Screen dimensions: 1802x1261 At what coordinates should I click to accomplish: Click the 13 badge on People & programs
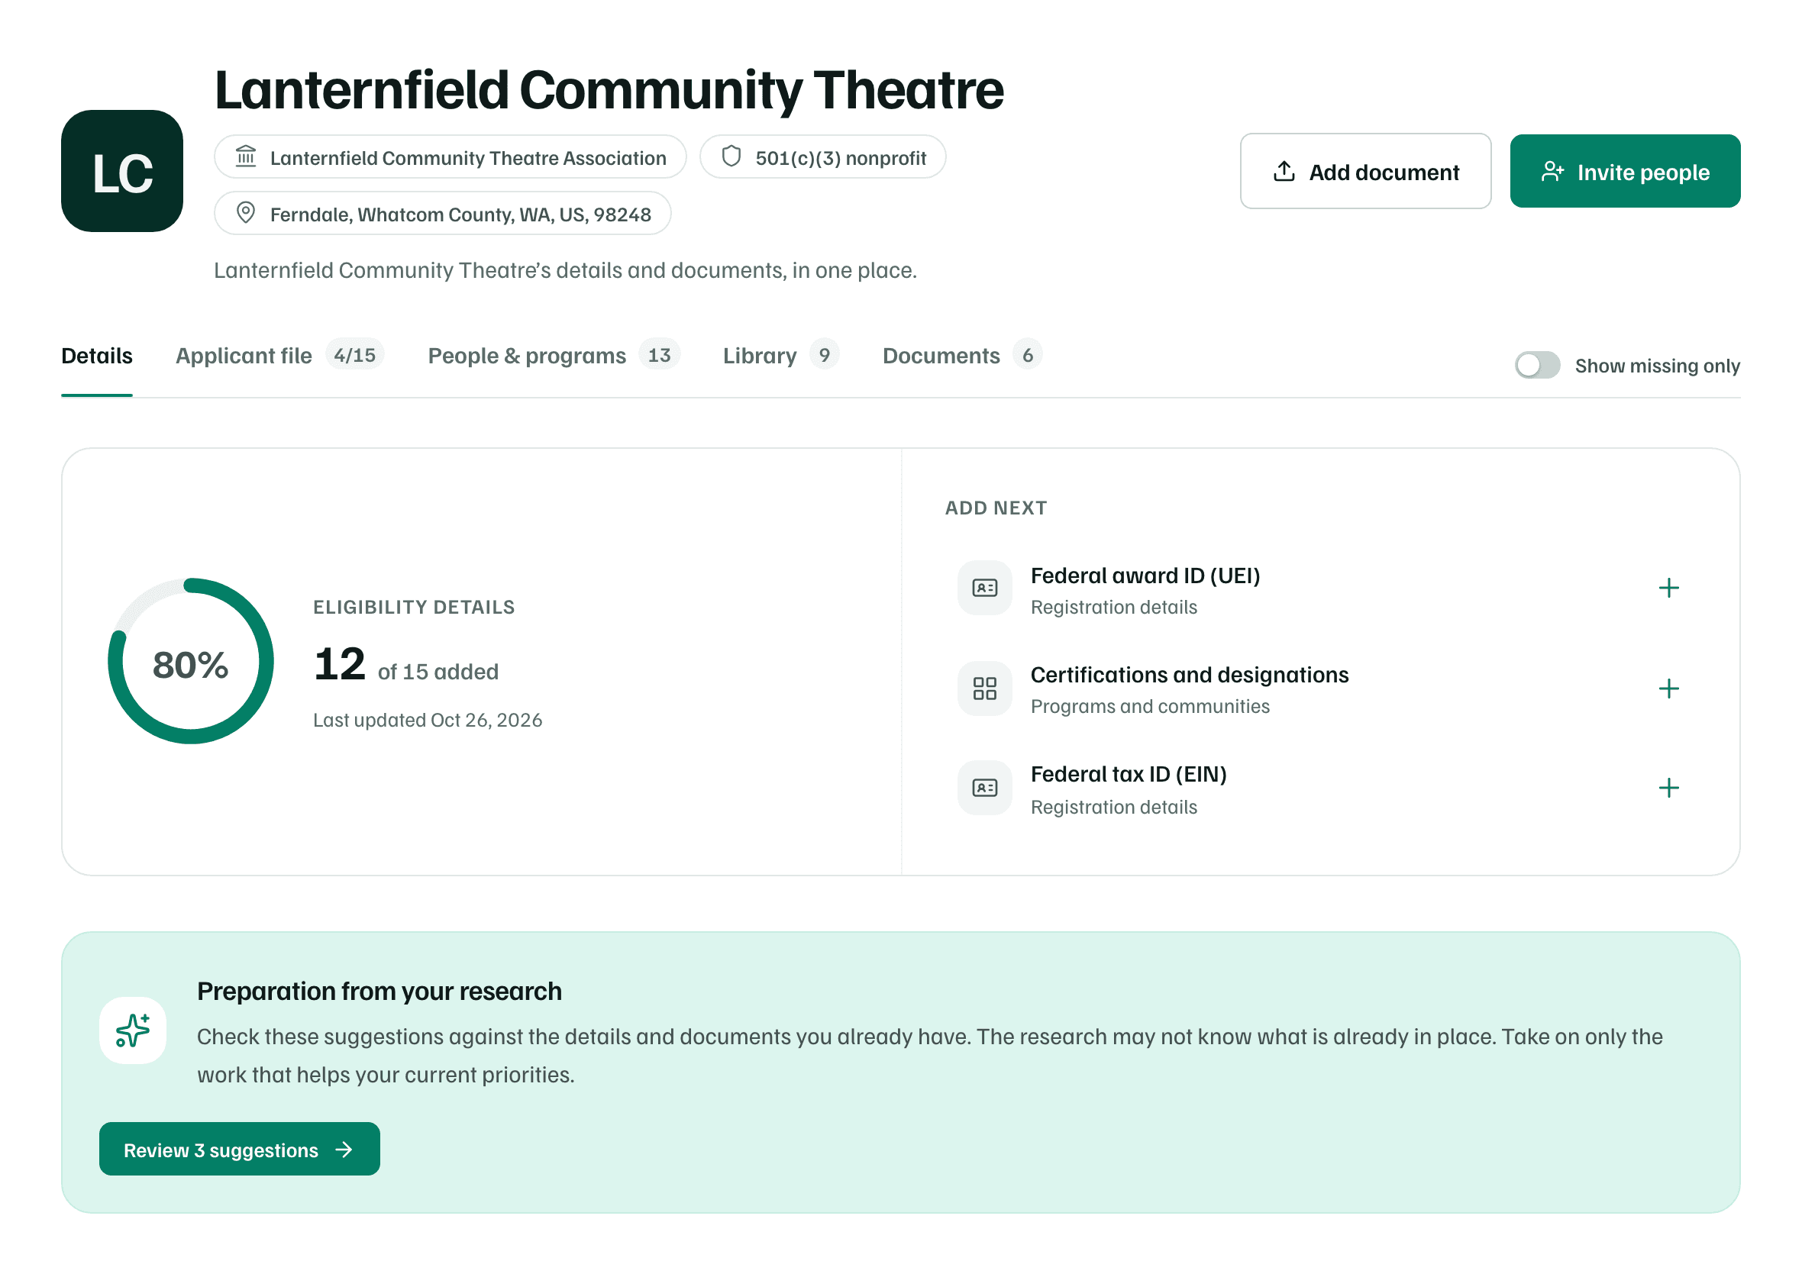click(659, 355)
